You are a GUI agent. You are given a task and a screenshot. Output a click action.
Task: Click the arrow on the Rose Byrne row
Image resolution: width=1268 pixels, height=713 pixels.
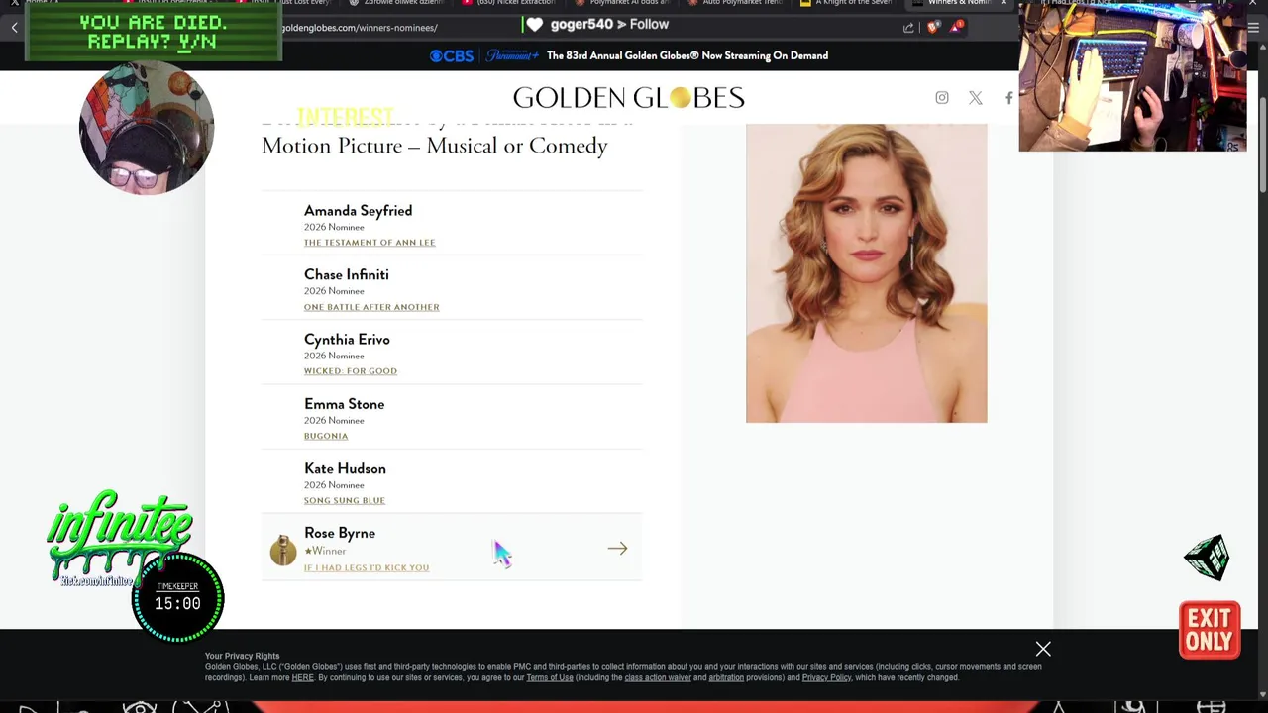coord(617,548)
